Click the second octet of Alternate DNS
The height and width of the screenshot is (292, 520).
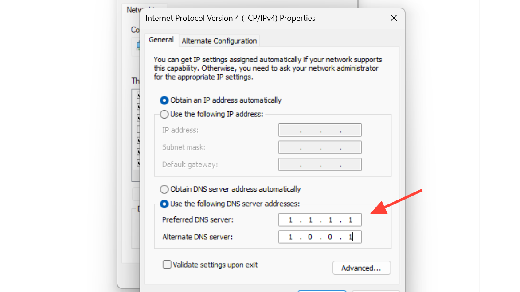pos(310,237)
